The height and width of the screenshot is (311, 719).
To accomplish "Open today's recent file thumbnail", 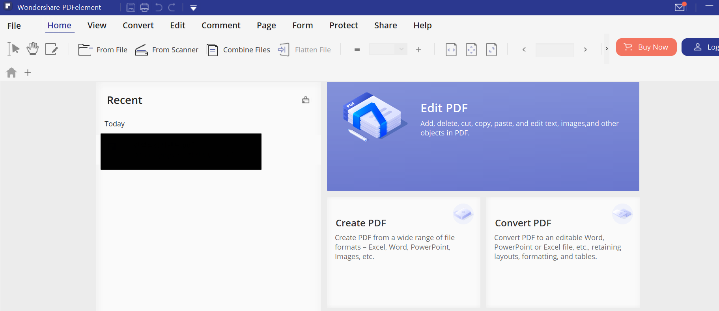I will [181, 152].
